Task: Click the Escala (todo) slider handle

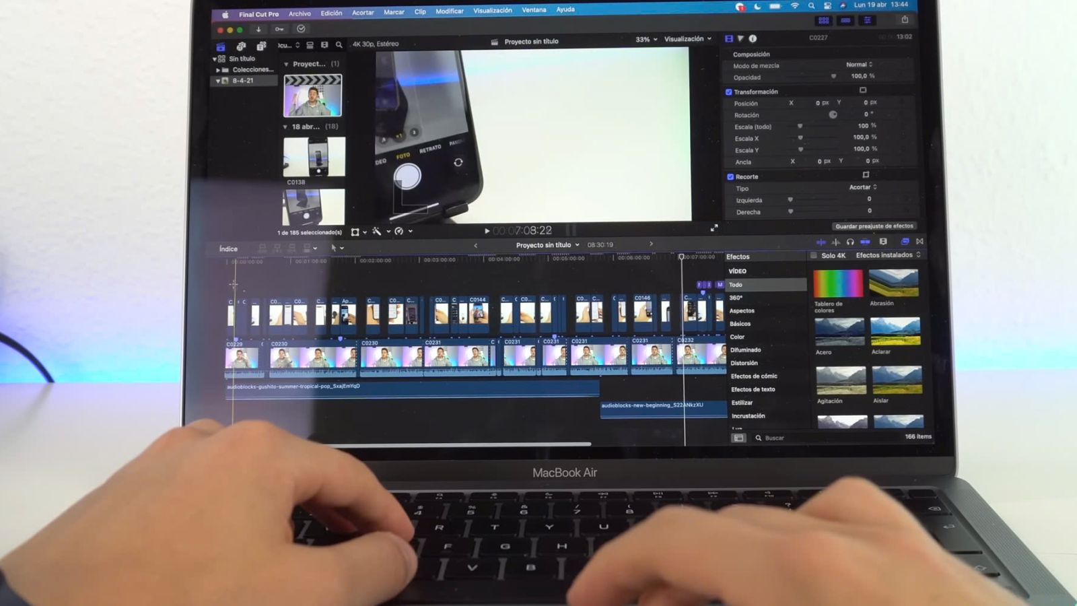Action: click(800, 126)
